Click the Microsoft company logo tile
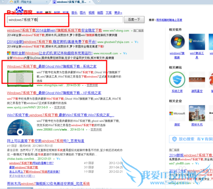Image resolution: width=213 pixels, height=189 pixels. [x=177, y=113]
